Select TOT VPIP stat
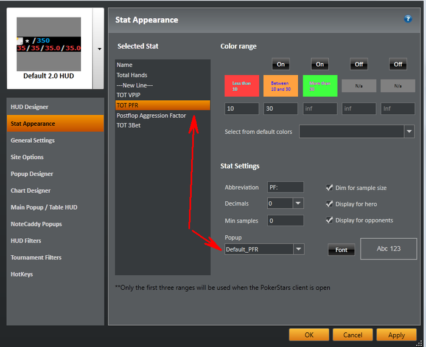Image resolution: width=426 pixels, height=347 pixels. coord(162,95)
